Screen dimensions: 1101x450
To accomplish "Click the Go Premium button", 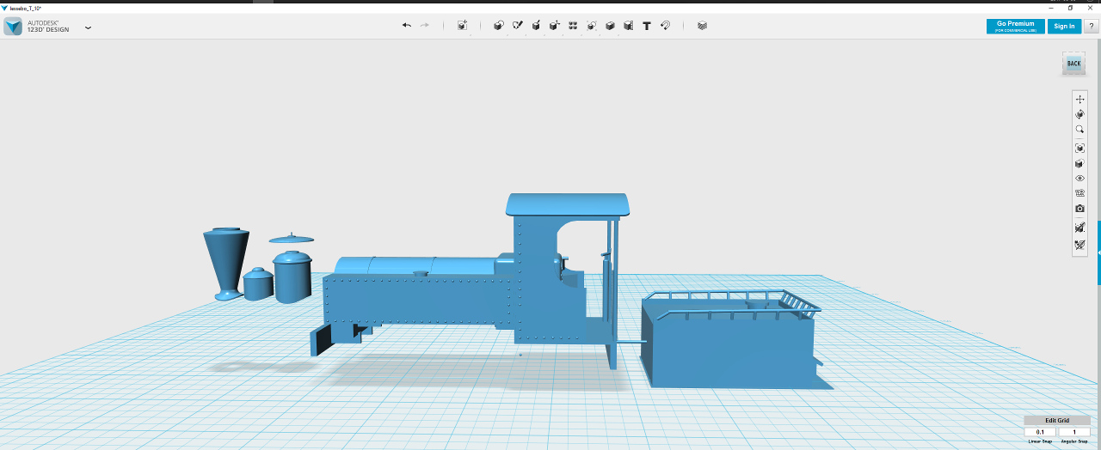I will 1016,26.
